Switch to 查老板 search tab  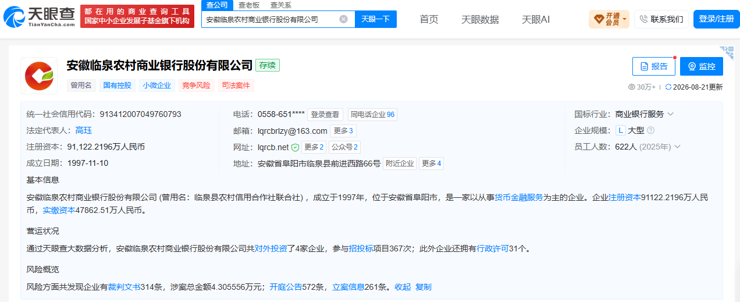(249, 5)
